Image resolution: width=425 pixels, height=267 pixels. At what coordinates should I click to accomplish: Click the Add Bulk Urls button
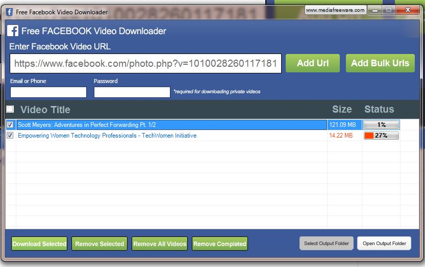pos(380,63)
